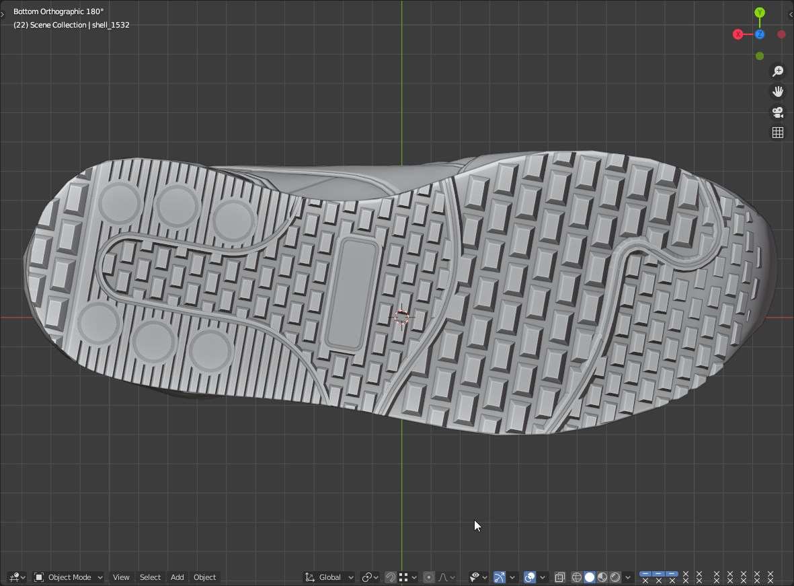Click the pan view hand icon

778,91
